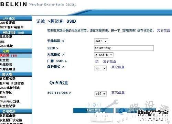Click 其它信息 link next to 广播 SSID

110,62
